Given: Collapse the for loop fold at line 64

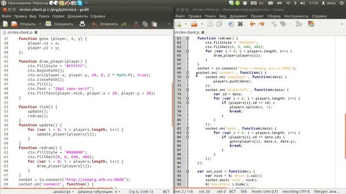Looking at the screenshot, I should pos(188,51).
